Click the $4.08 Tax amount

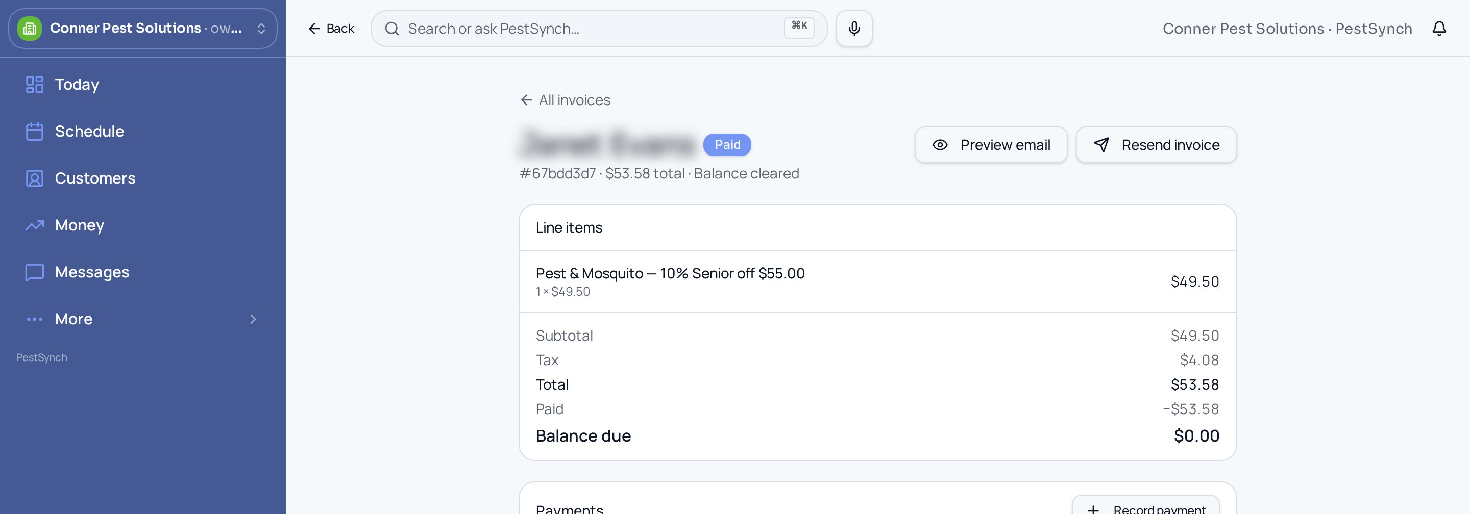tap(1199, 360)
